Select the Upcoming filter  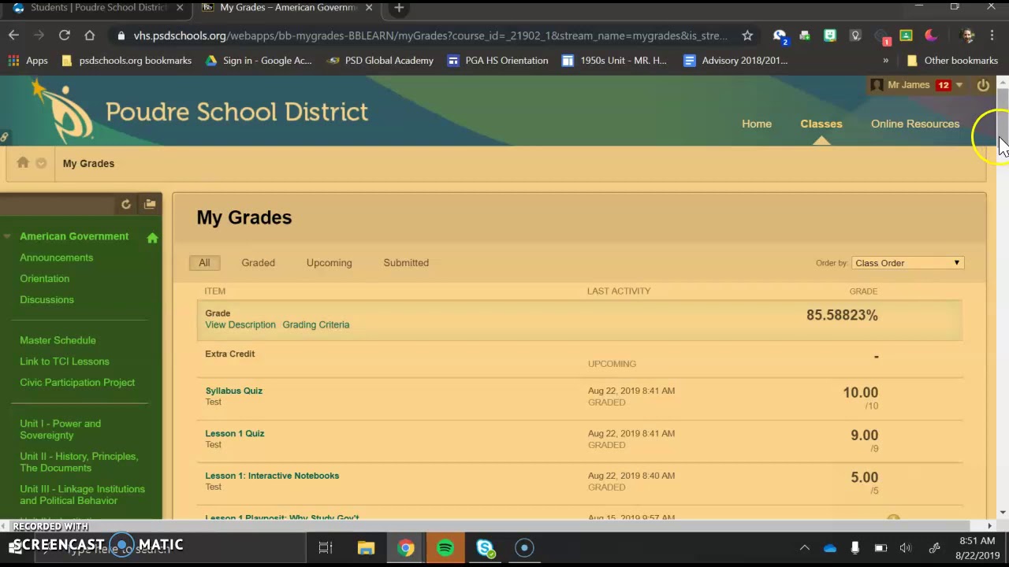(329, 263)
